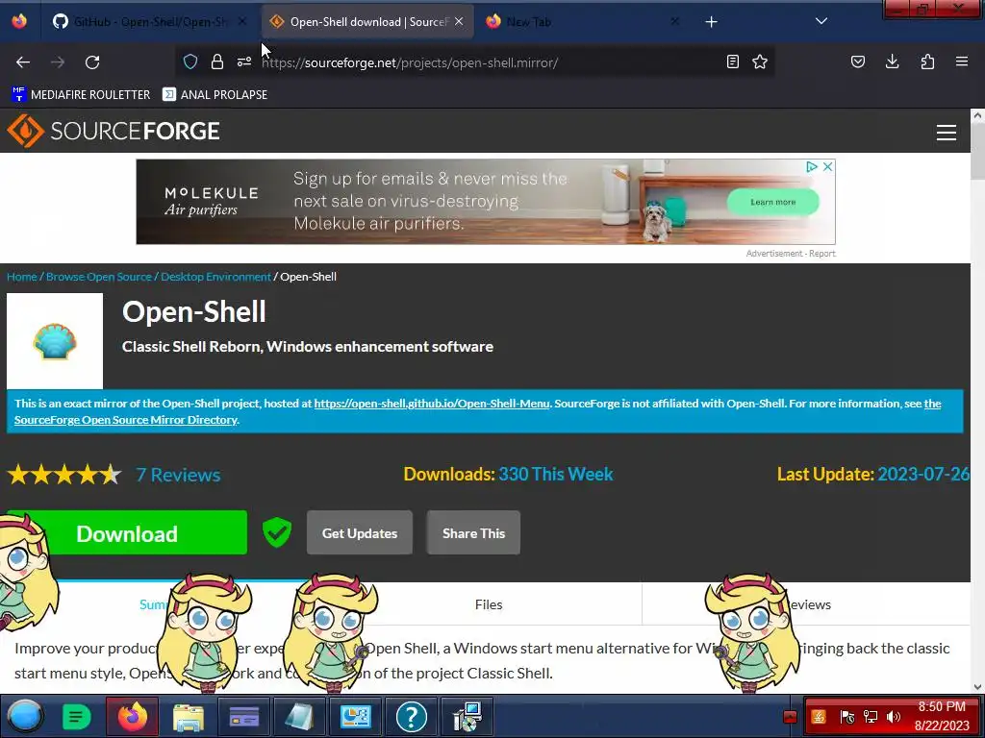Image resolution: width=985 pixels, height=738 pixels.
Task: Switch to the GitHub Open-Shell tab
Action: (149, 22)
